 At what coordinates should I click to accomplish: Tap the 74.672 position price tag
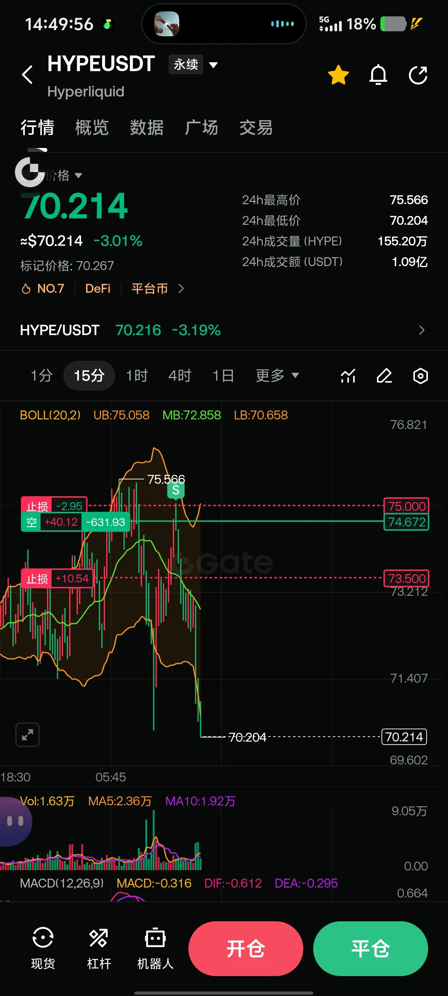(x=406, y=522)
